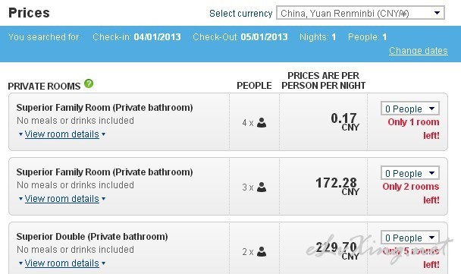Click the check-out date 05/01/2013
Viewport: 461px width, 274px height.
pyautogui.click(x=264, y=36)
